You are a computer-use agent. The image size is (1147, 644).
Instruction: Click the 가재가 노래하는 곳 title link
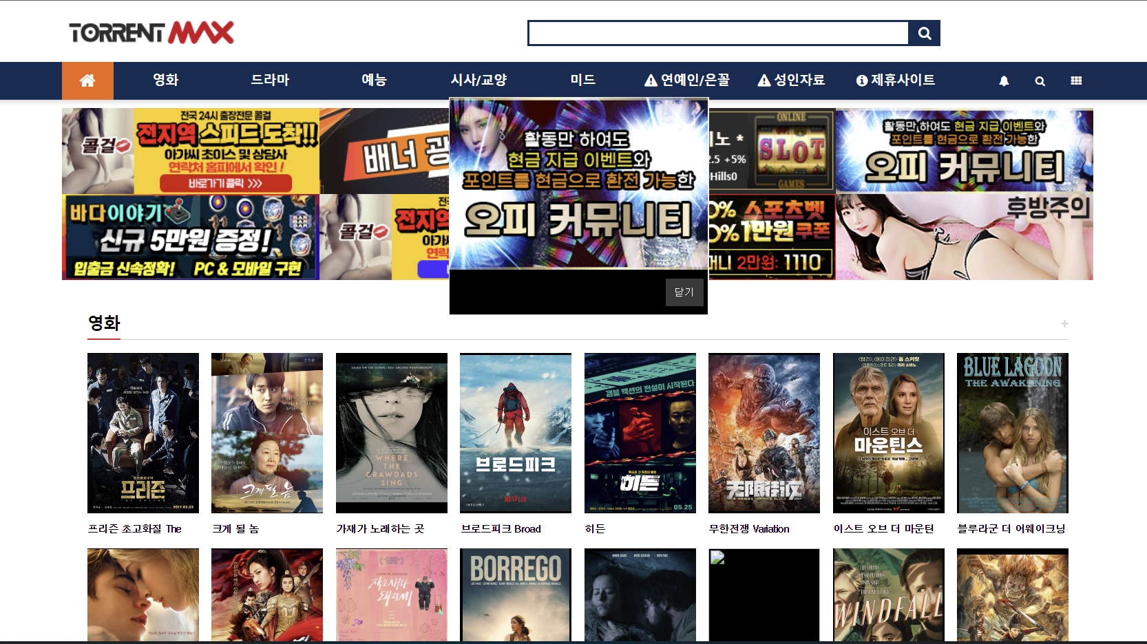380,528
